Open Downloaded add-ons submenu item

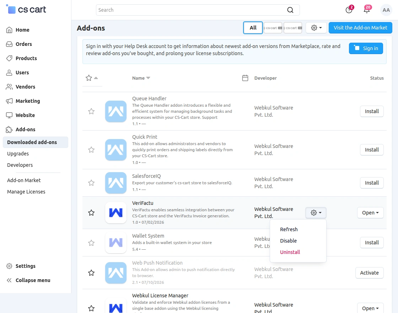pos(36,142)
